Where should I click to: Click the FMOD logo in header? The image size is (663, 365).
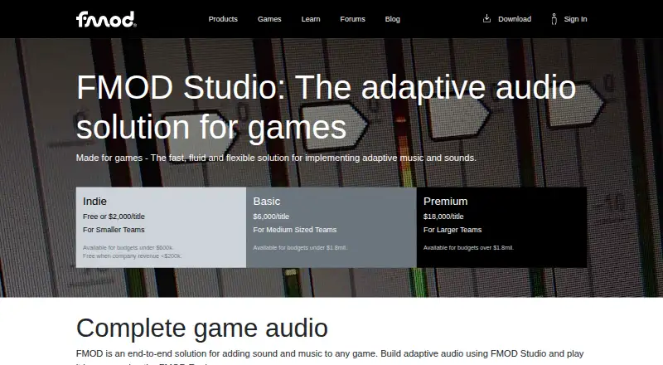click(106, 19)
